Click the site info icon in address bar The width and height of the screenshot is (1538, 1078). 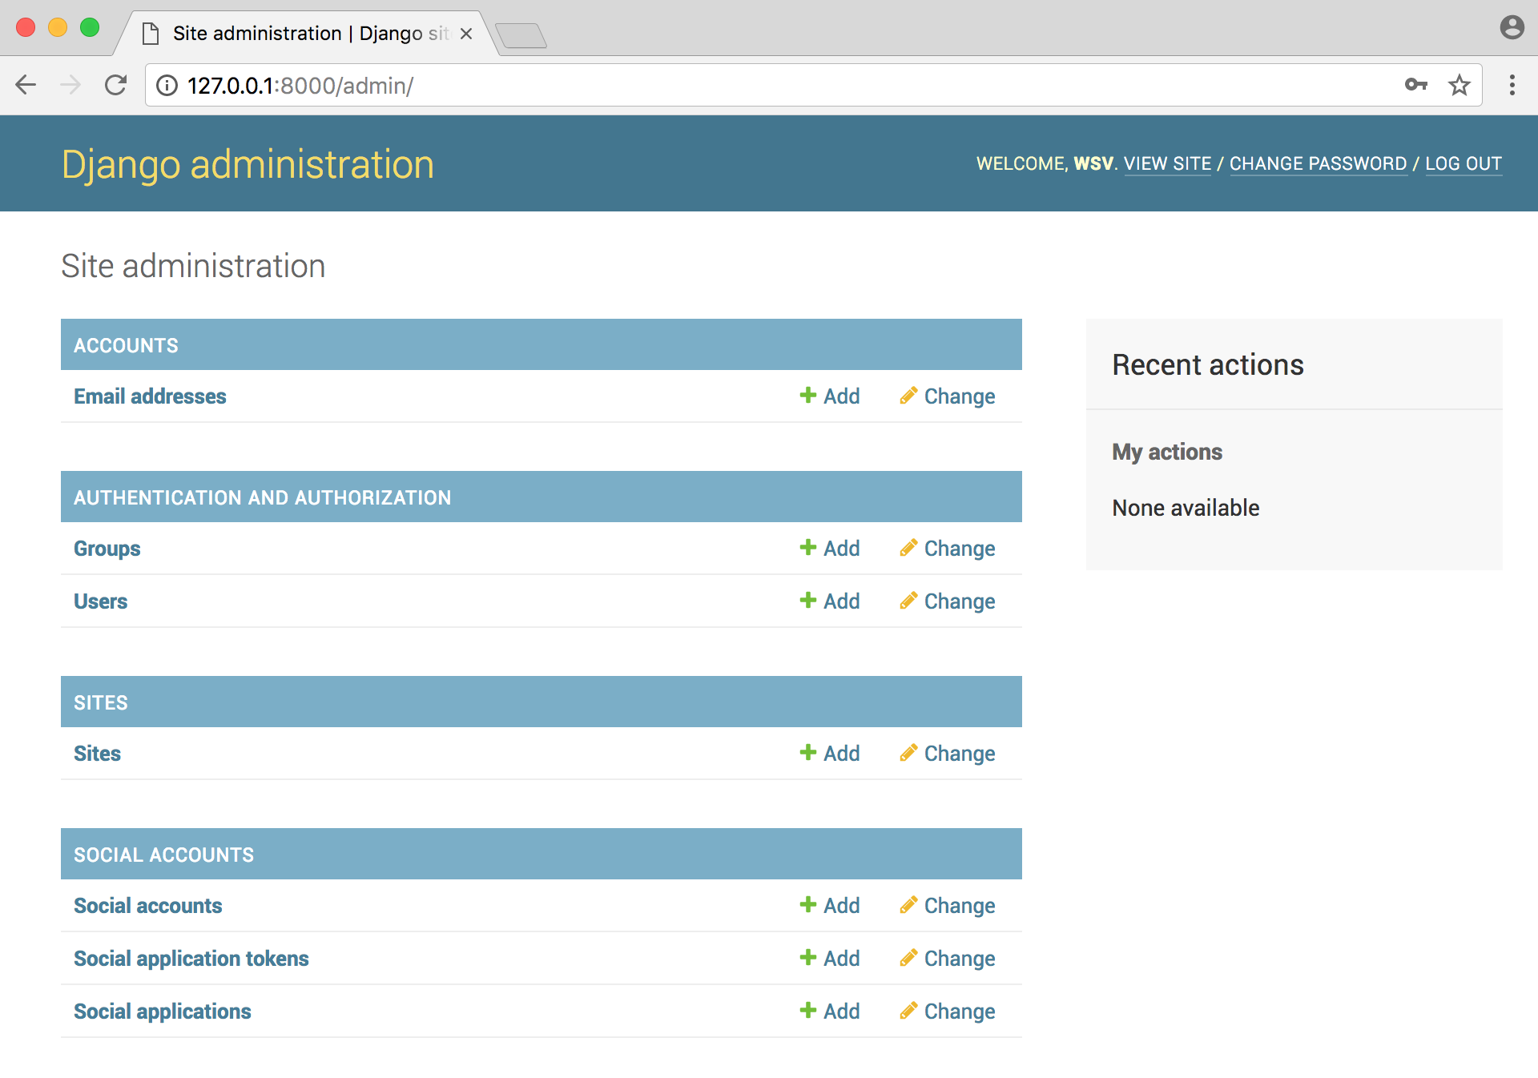tap(167, 85)
